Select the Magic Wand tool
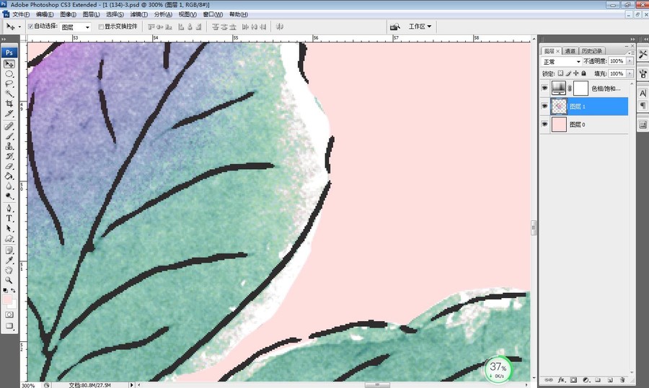The width and height of the screenshot is (649, 388). (9, 94)
